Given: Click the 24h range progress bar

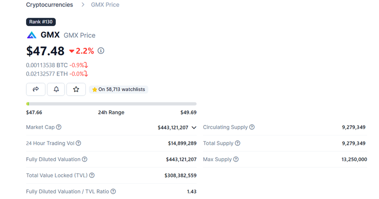Looking at the screenshot, I should coord(111,104).
